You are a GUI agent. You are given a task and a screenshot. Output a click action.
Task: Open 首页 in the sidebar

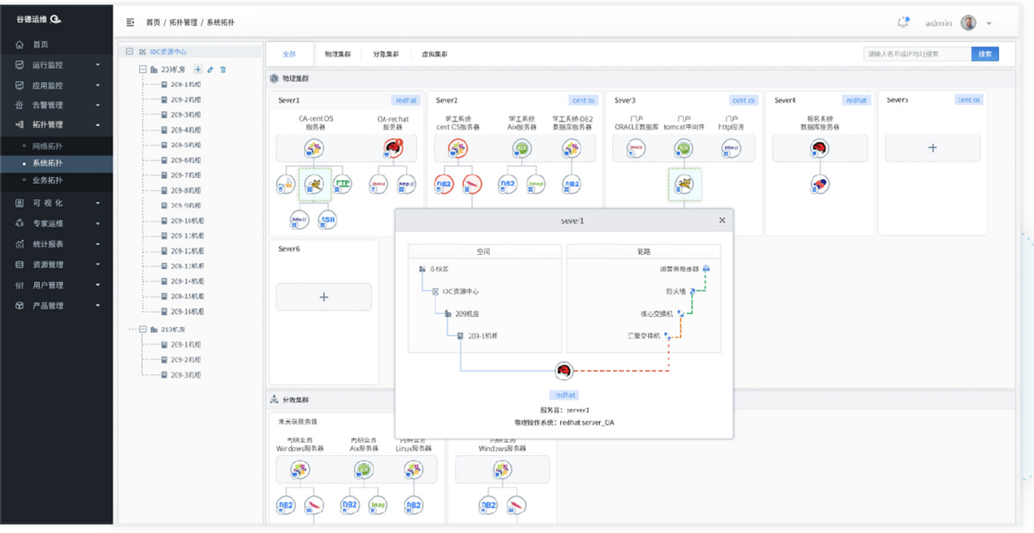(x=56, y=45)
